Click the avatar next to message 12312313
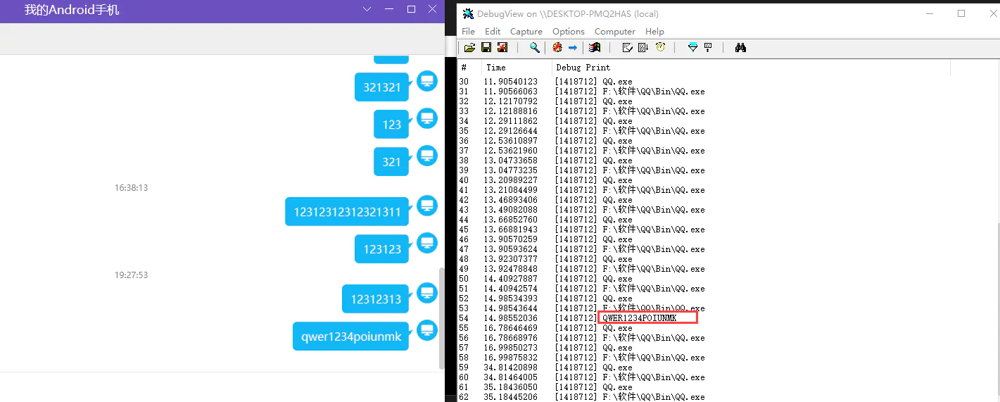Viewport: 1000px width, 402px height. 427,293
